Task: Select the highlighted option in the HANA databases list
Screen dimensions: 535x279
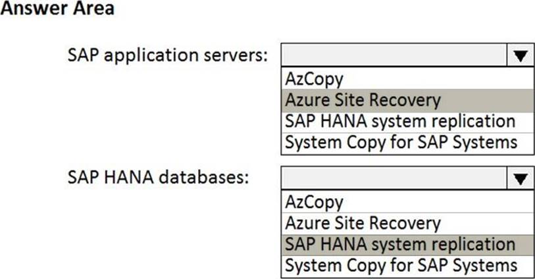Action: (x=400, y=243)
